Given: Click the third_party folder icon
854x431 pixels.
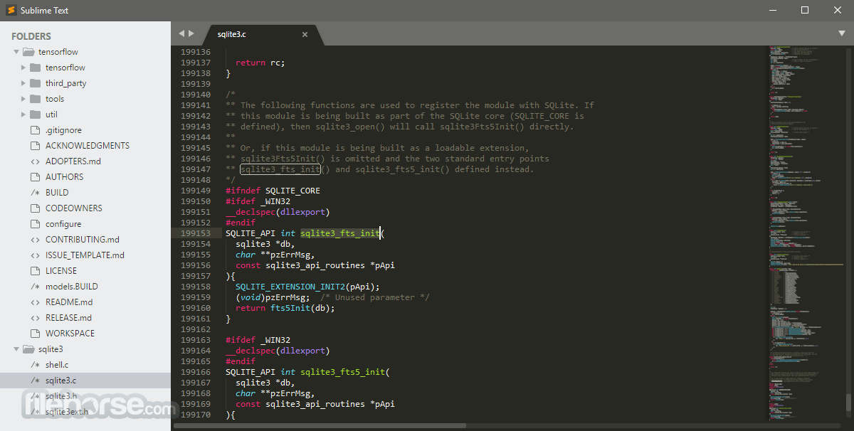Looking at the screenshot, I should point(35,83).
